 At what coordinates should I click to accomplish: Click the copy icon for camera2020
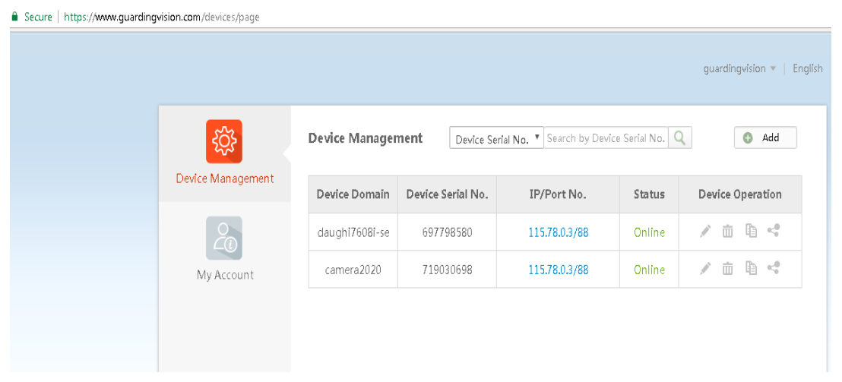pos(751,268)
